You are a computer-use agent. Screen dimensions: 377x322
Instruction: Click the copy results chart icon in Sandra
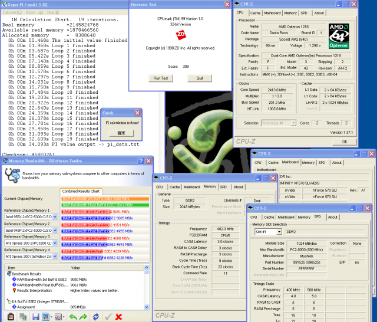click(x=23, y=317)
